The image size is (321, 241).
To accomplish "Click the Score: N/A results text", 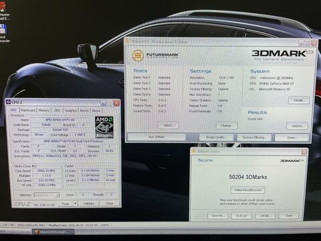I will tap(255, 119).
